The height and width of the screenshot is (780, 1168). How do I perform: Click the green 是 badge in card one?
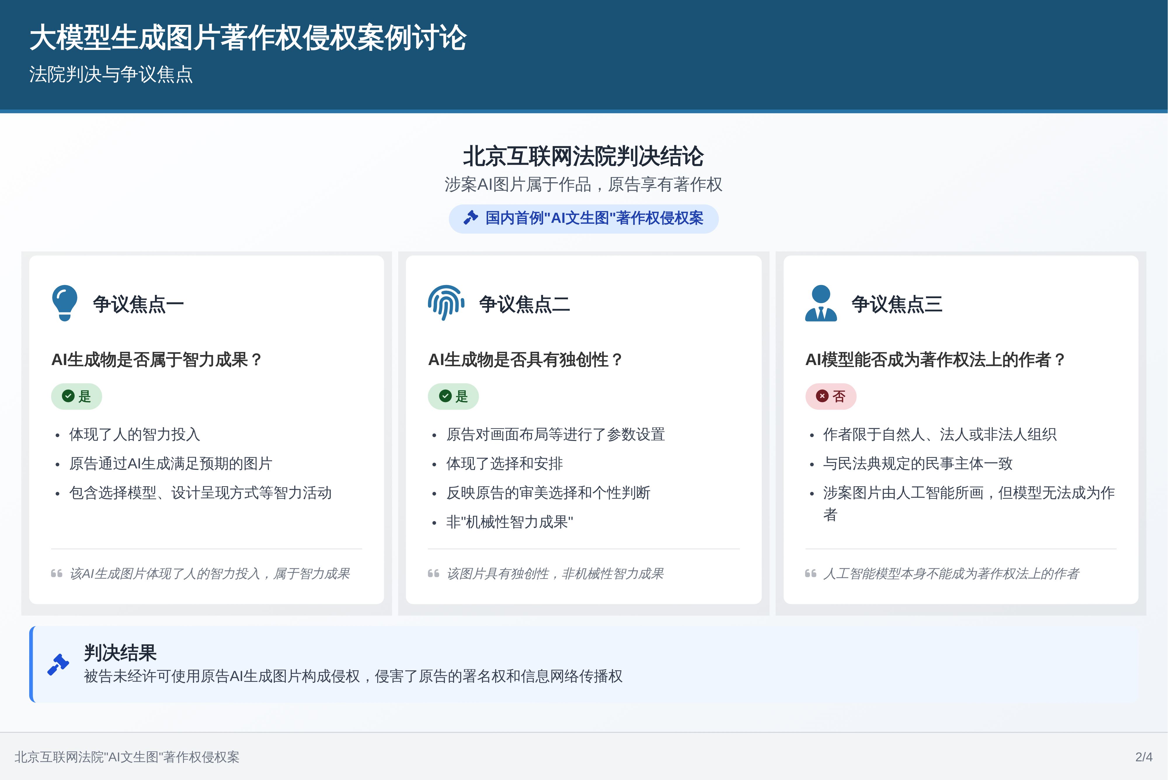pos(76,396)
